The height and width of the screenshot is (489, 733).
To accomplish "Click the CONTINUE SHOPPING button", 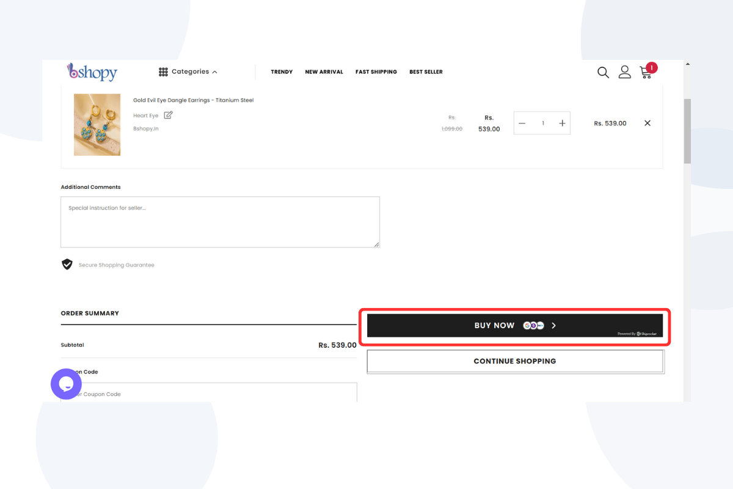I will click(515, 361).
